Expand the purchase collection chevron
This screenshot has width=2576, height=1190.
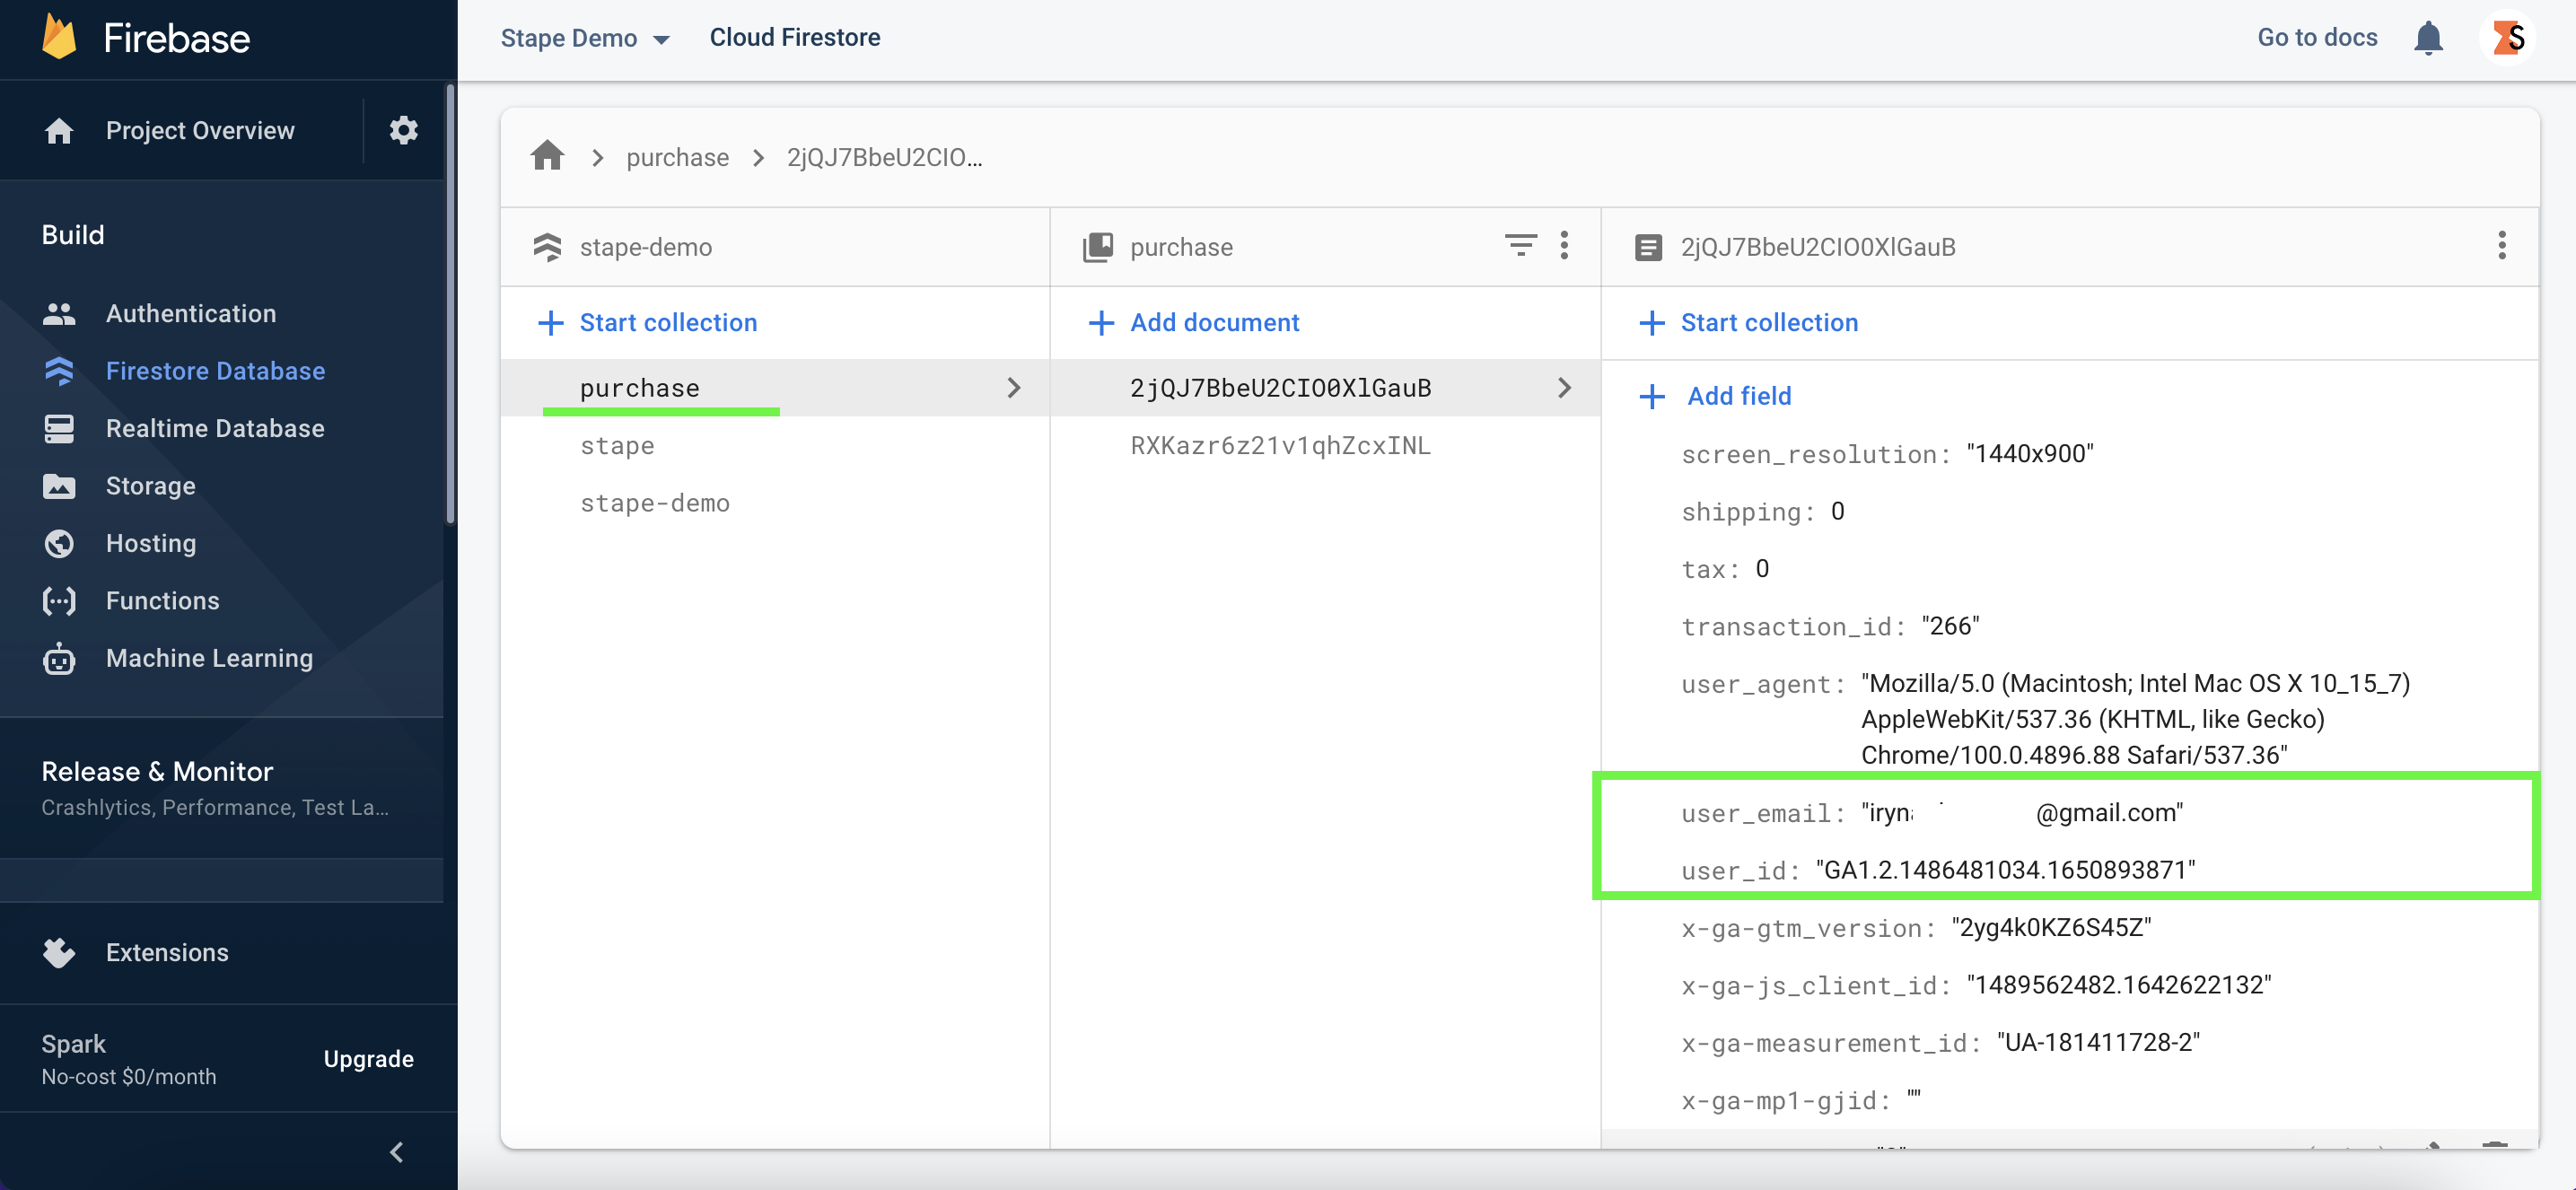point(1014,388)
